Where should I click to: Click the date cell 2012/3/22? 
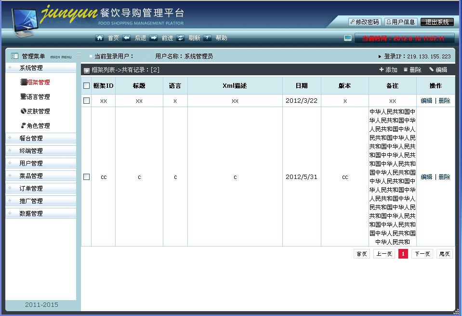point(302,101)
